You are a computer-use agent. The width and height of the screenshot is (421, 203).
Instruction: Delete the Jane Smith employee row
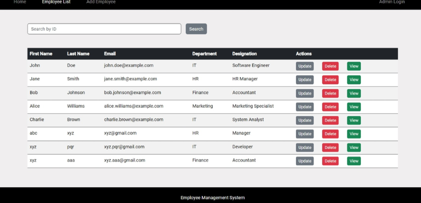[x=330, y=80]
